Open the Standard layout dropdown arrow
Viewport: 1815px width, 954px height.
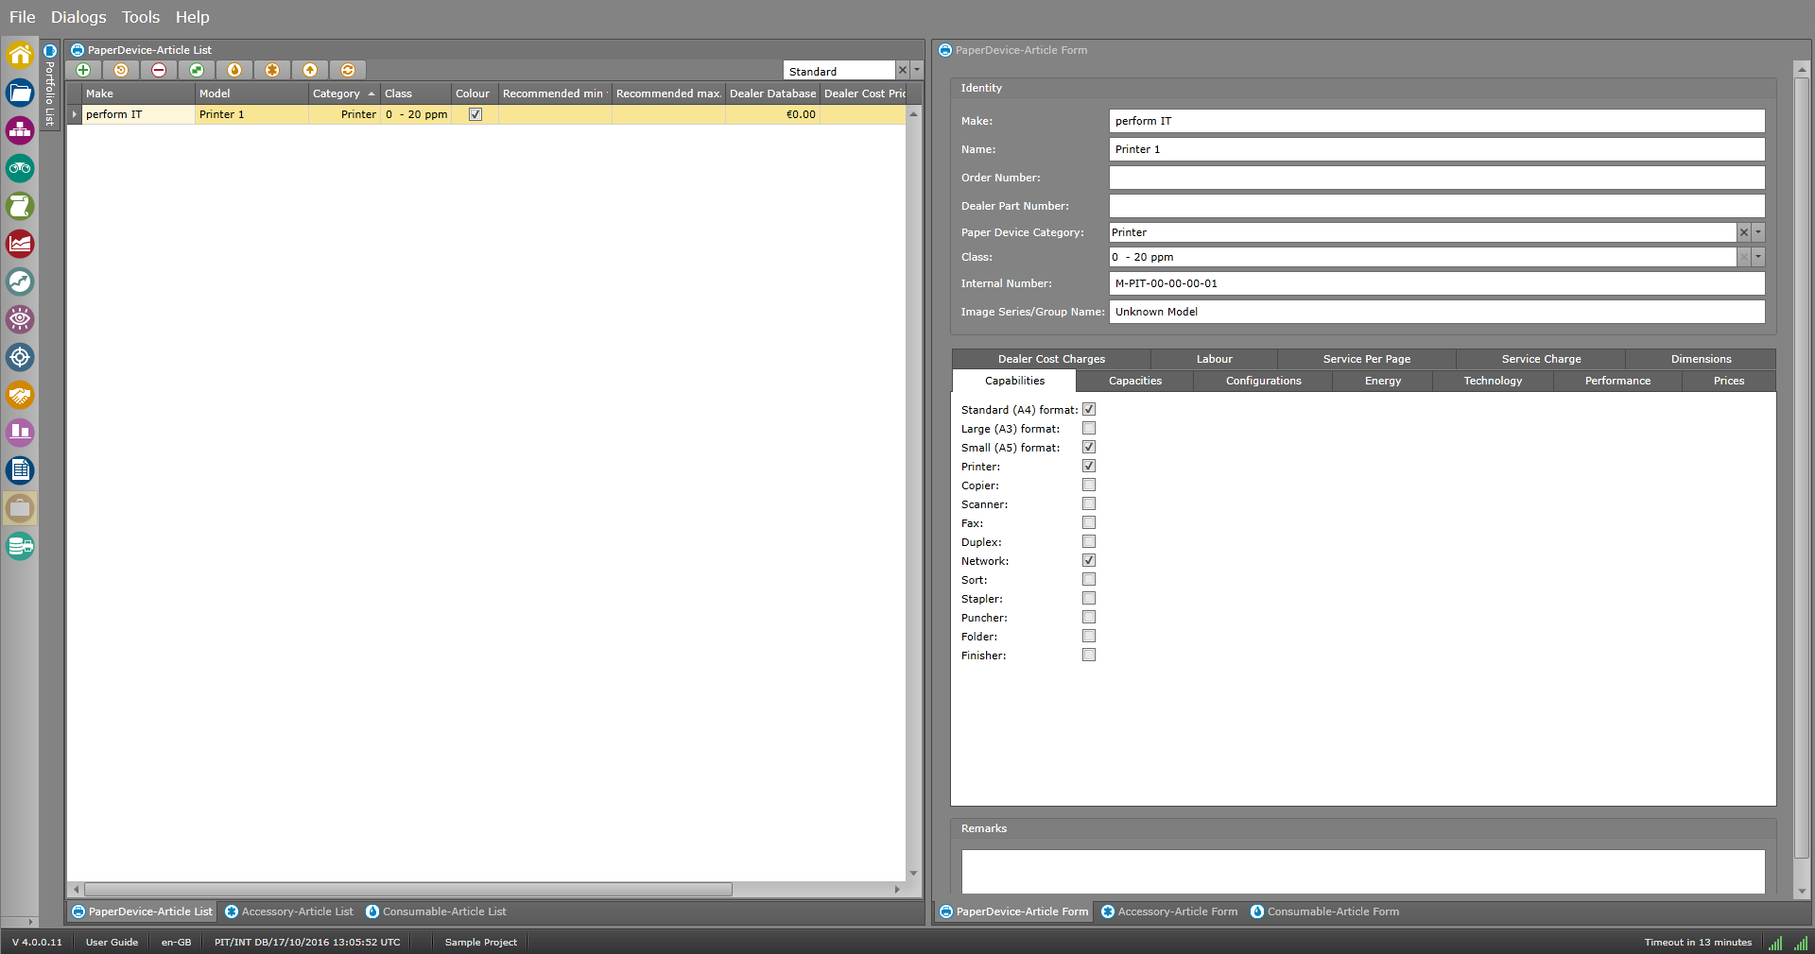tap(917, 70)
